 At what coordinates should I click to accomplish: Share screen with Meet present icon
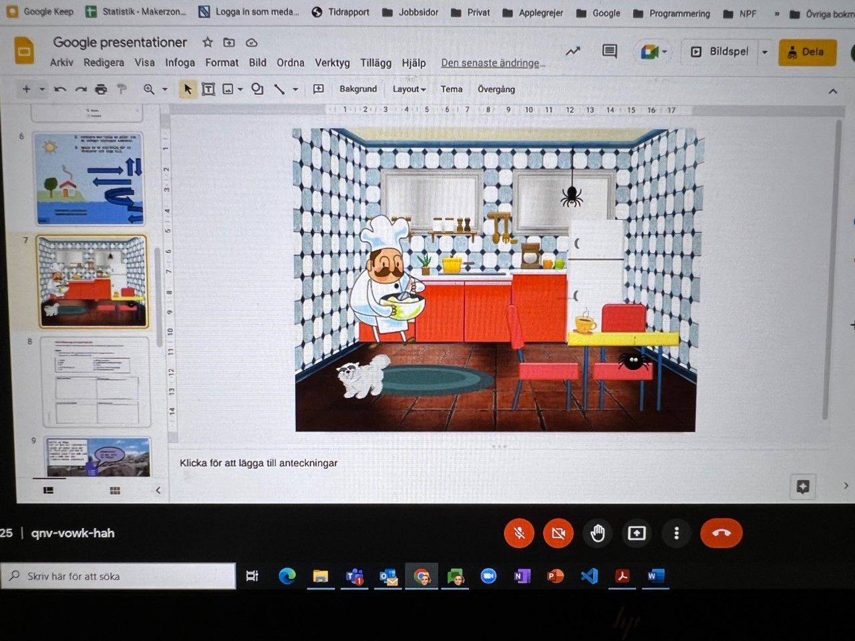tap(637, 533)
